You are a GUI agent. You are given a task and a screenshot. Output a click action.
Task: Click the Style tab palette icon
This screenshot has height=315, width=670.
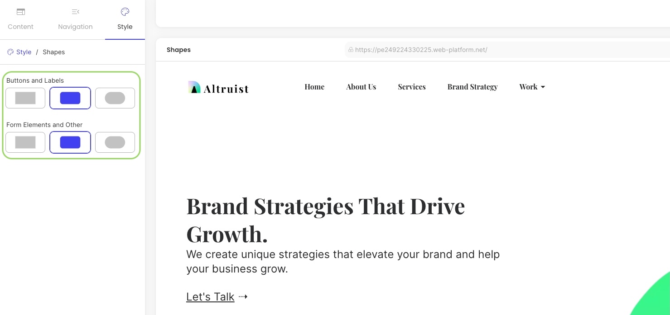125,12
